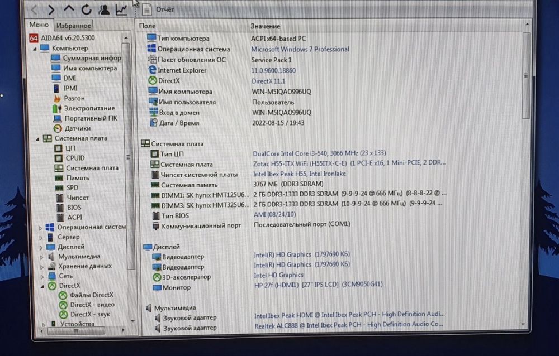Click the Разгон flame icon
559x356 pixels.
pyautogui.click(x=57, y=98)
